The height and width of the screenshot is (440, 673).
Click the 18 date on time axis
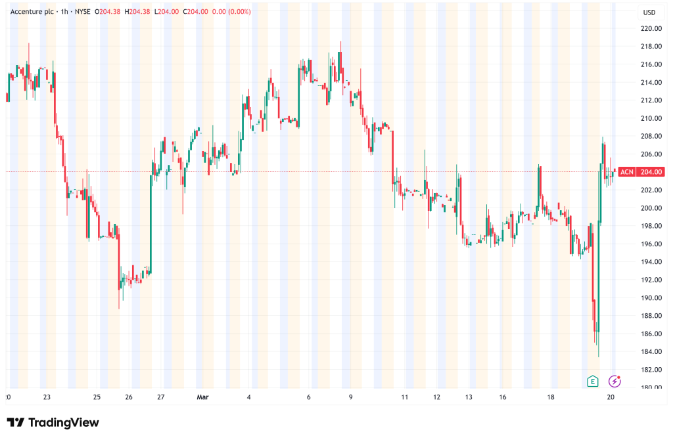pyautogui.click(x=551, y=397)
